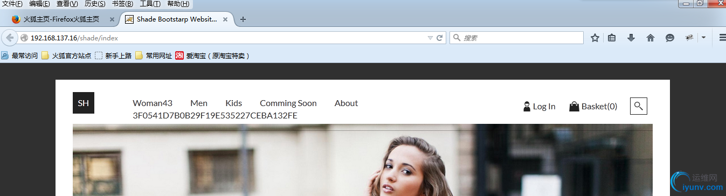The width and height of the screenshot is (726, 196).
Task: Close the Shade Bootstarp Website tab
Action: pos(225,19)
